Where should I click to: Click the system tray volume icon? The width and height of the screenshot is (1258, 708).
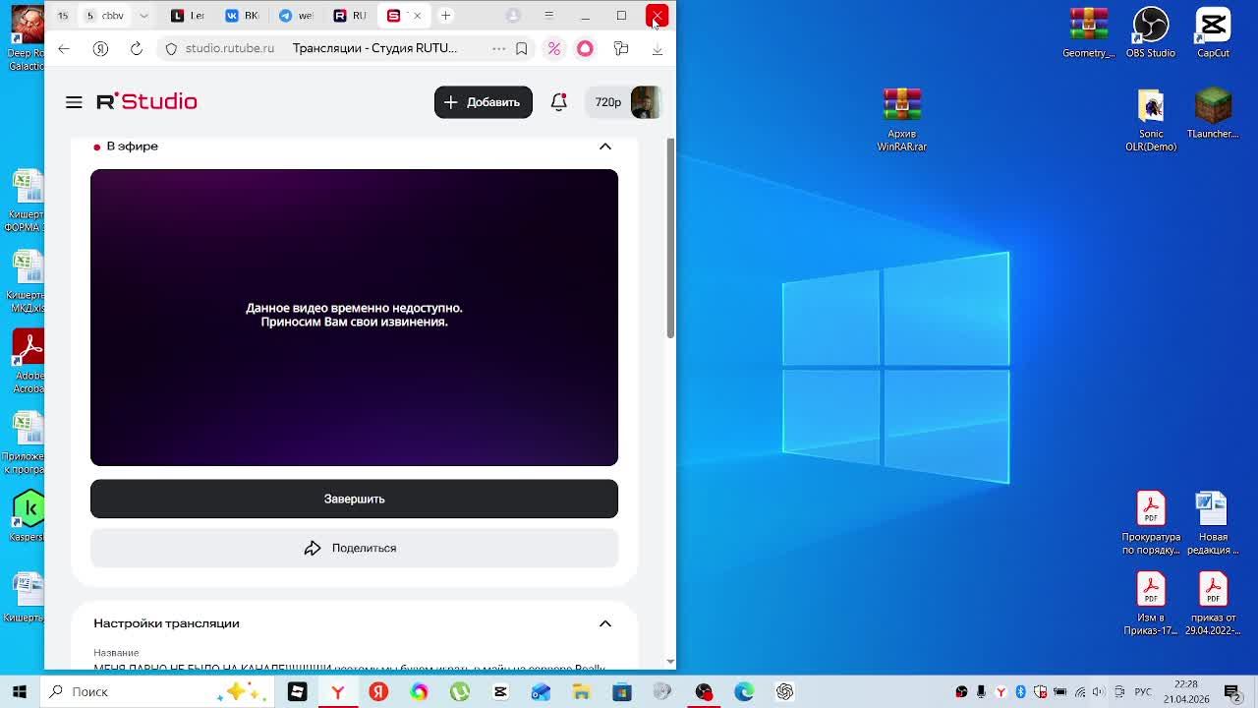point(1099,692)
